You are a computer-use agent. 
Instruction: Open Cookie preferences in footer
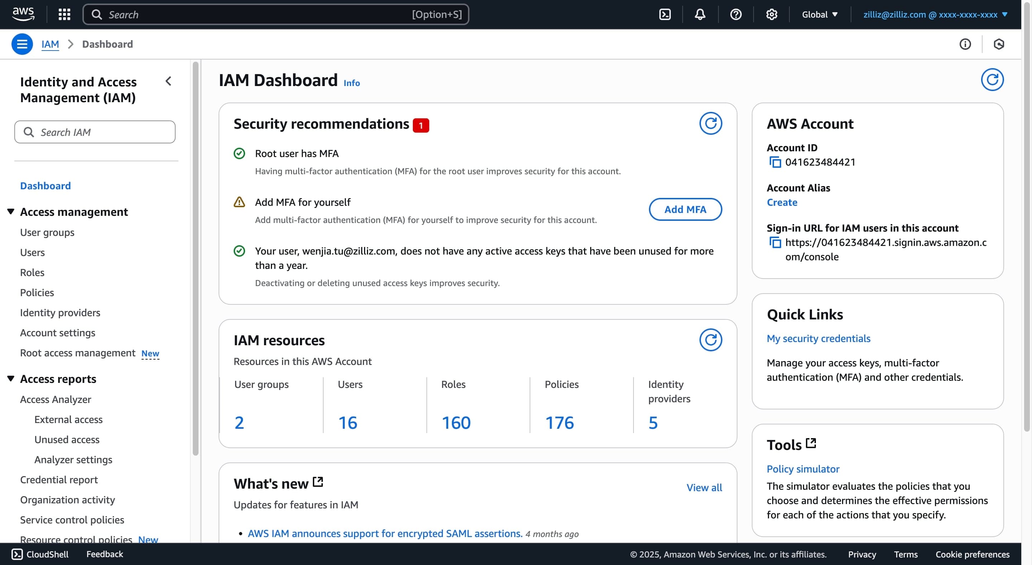[x=972, y=554]
